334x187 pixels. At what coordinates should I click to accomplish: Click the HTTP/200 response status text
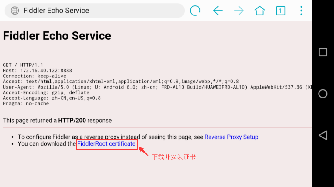tap(72, 120)
